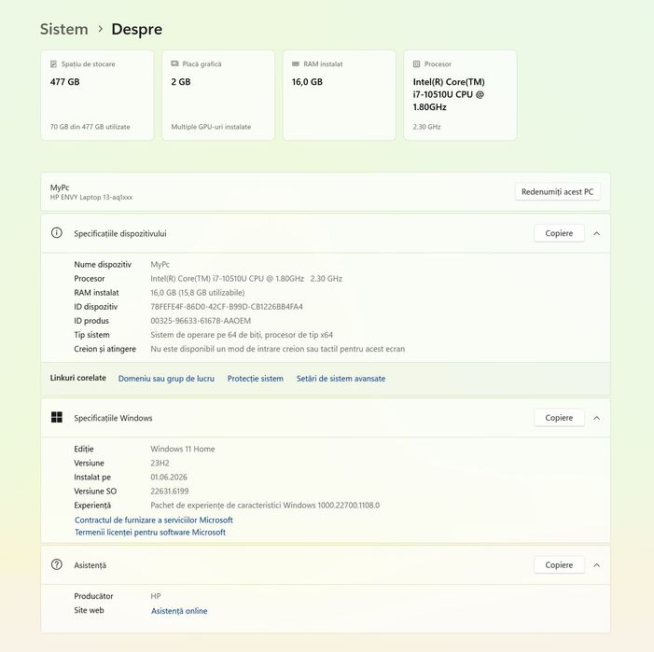Open the Spațiu de stocare card
Viewport: 654px width, 652px height.
(97, 95)
